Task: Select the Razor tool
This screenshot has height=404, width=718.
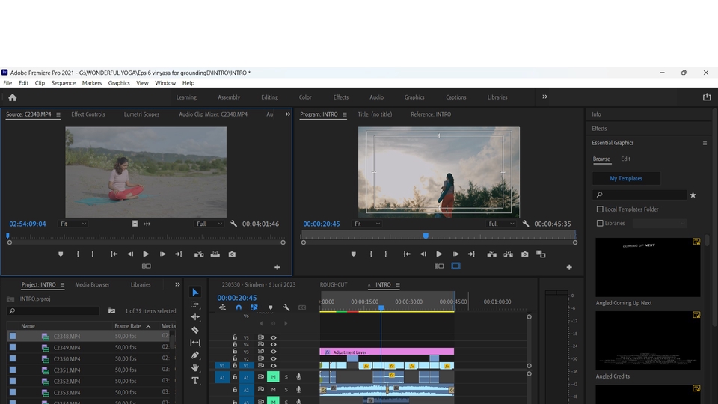Action: tap(195, 330)
